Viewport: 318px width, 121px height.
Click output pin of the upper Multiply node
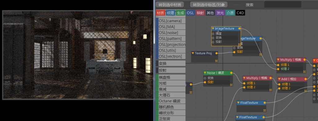[304, 60]
